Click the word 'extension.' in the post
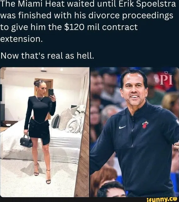179x202 pixels. [x=21, y=39]
